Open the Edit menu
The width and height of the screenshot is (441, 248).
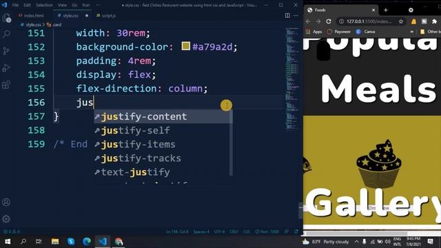coord(27,5)
